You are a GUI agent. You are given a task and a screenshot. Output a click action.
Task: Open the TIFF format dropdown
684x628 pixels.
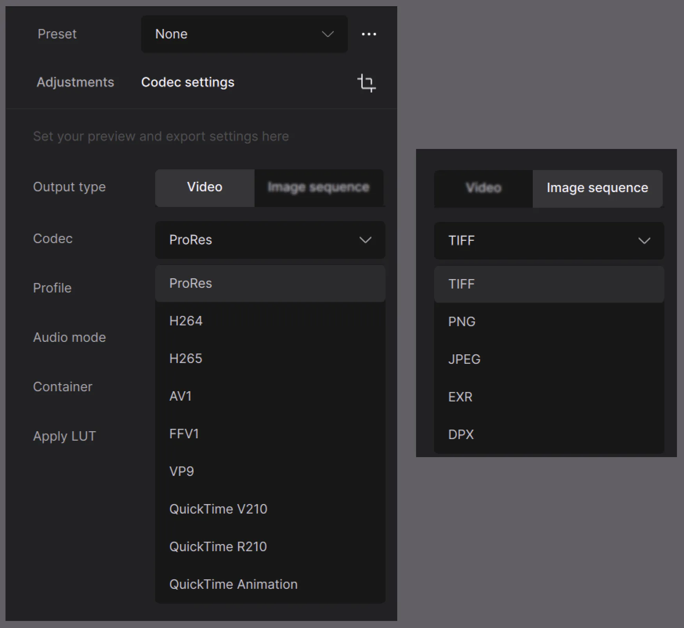coord(548,241)
